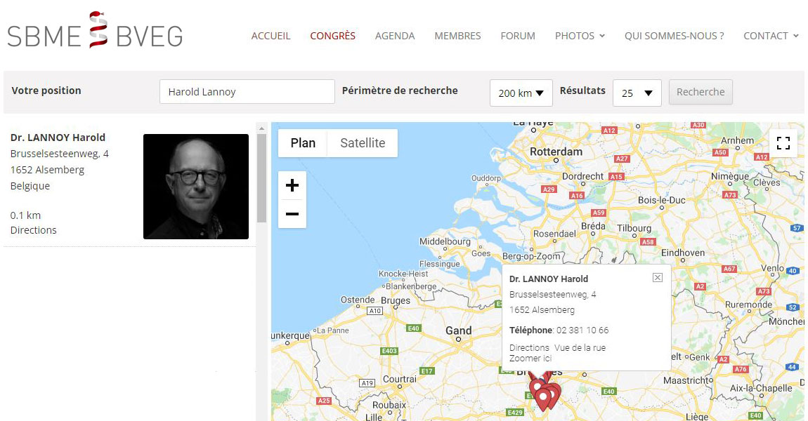
Task: Open the 25 results count dropdown
Action: pos(637,93)
